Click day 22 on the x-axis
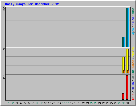This screenshot has height=106, width=136. pyautogui.click(x=92, y=103)
